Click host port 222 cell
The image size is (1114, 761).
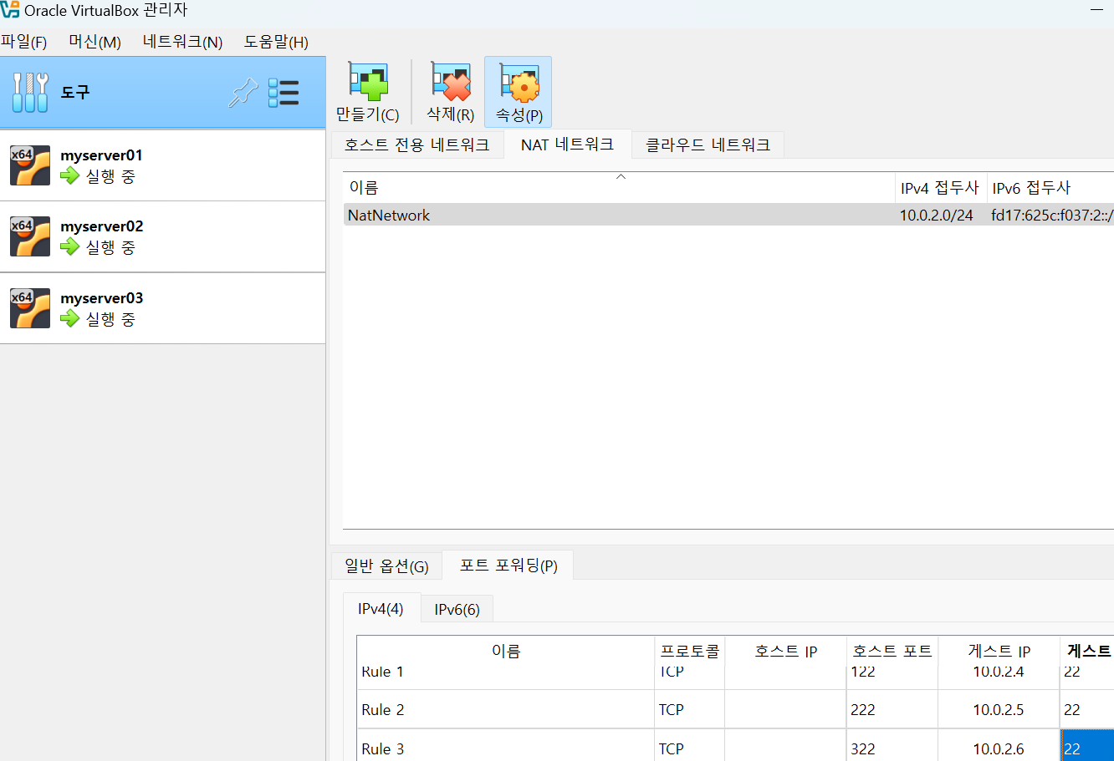coord(892,709)
